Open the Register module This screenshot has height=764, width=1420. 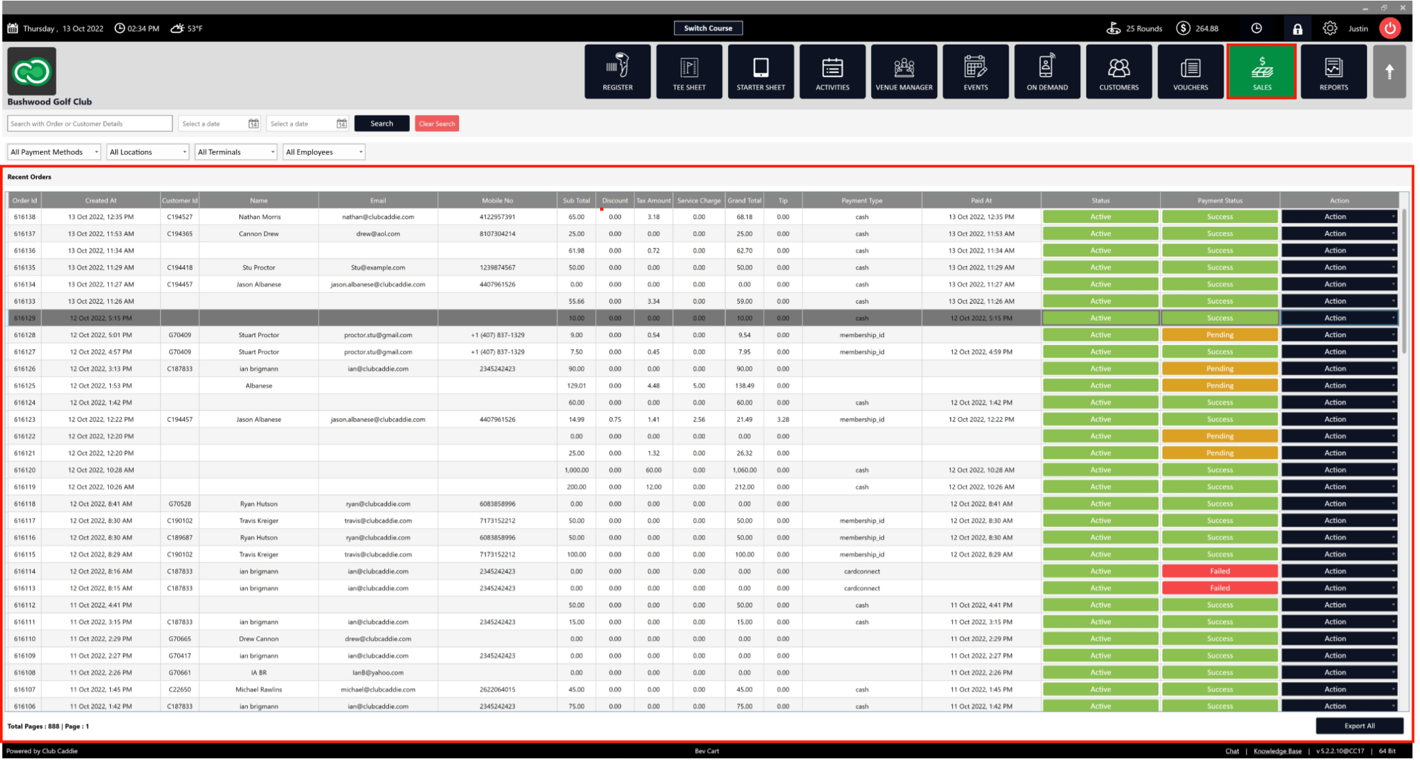[617, 71]
